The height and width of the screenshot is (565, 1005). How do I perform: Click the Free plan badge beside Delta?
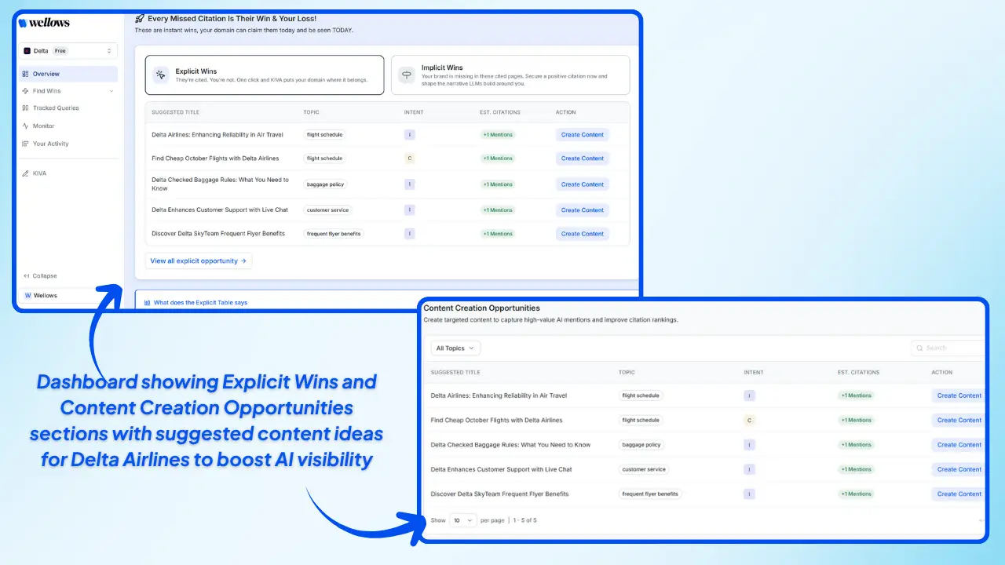pyautogui.click(x=60, y=51)
